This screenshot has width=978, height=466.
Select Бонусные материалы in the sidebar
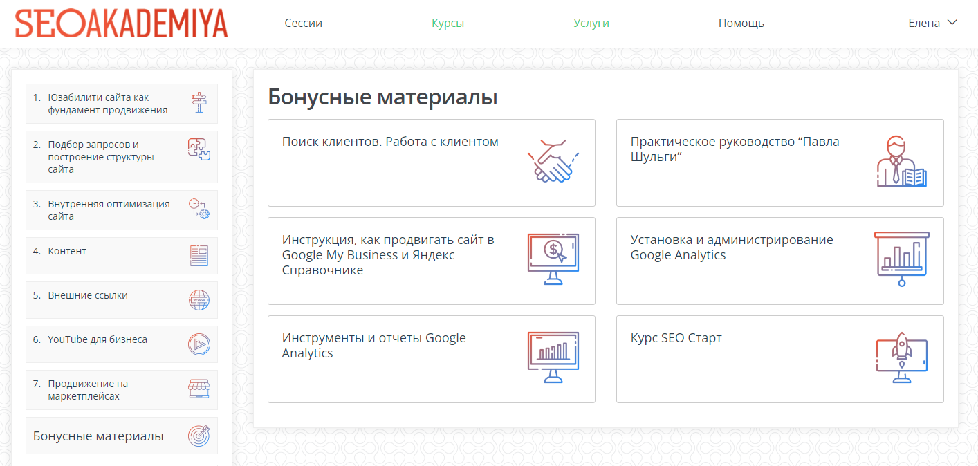(122, 436)
